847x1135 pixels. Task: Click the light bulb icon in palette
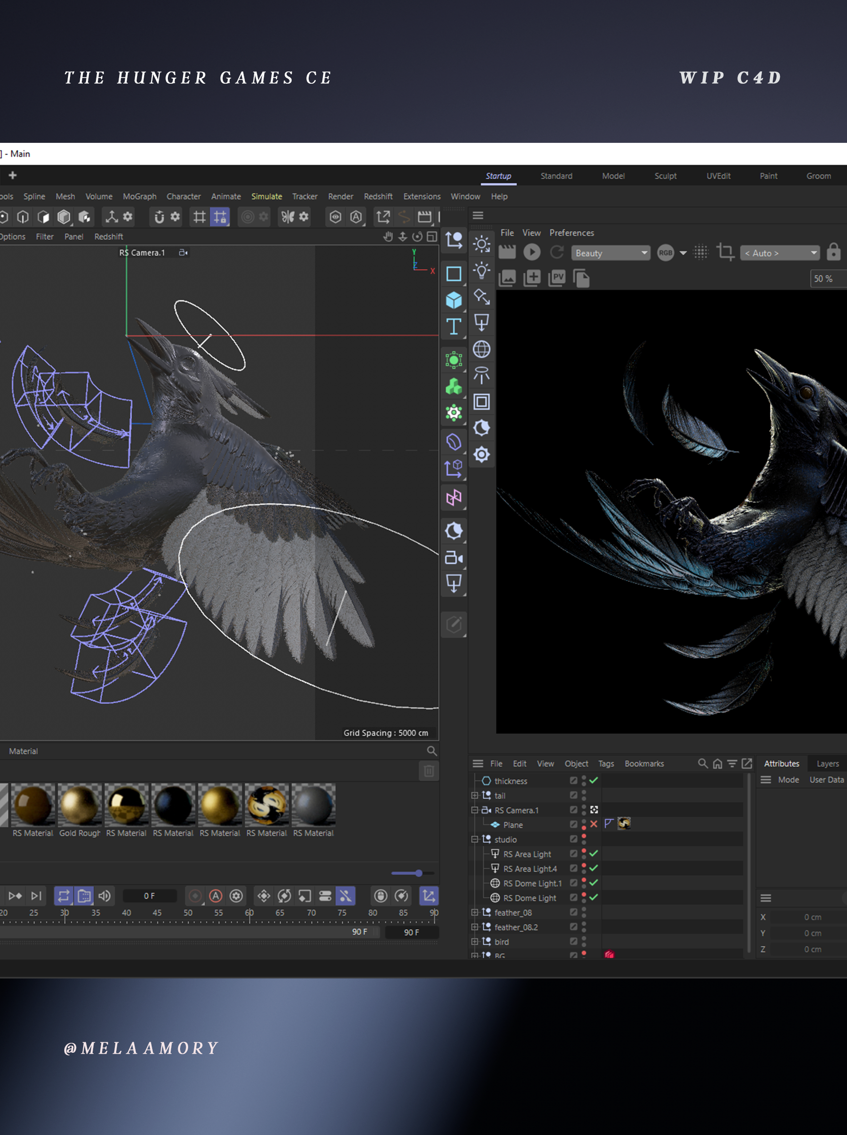[x=482, y=271]
